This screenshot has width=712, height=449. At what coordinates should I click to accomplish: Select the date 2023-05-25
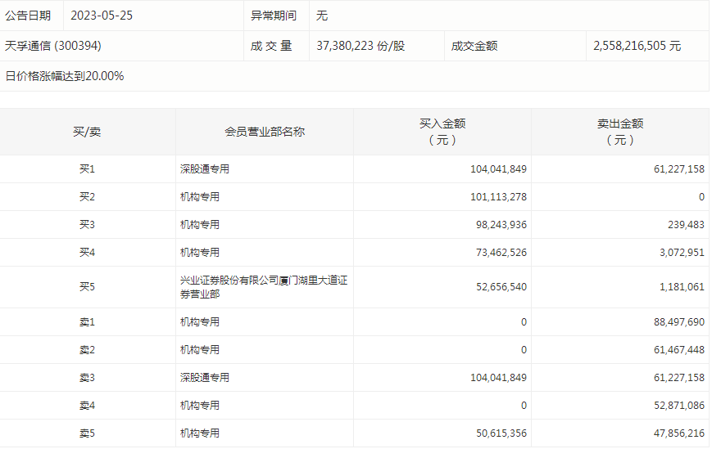click(x=102, y=16)
